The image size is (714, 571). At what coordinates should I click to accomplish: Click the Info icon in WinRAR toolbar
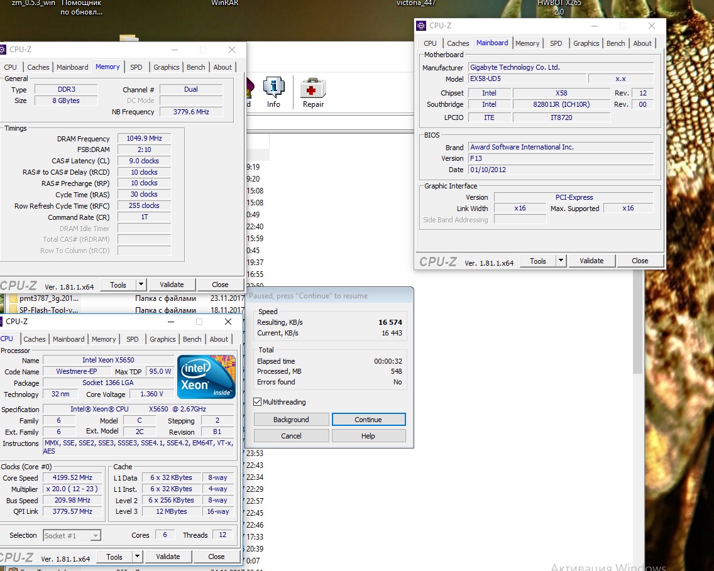(273, 87)
